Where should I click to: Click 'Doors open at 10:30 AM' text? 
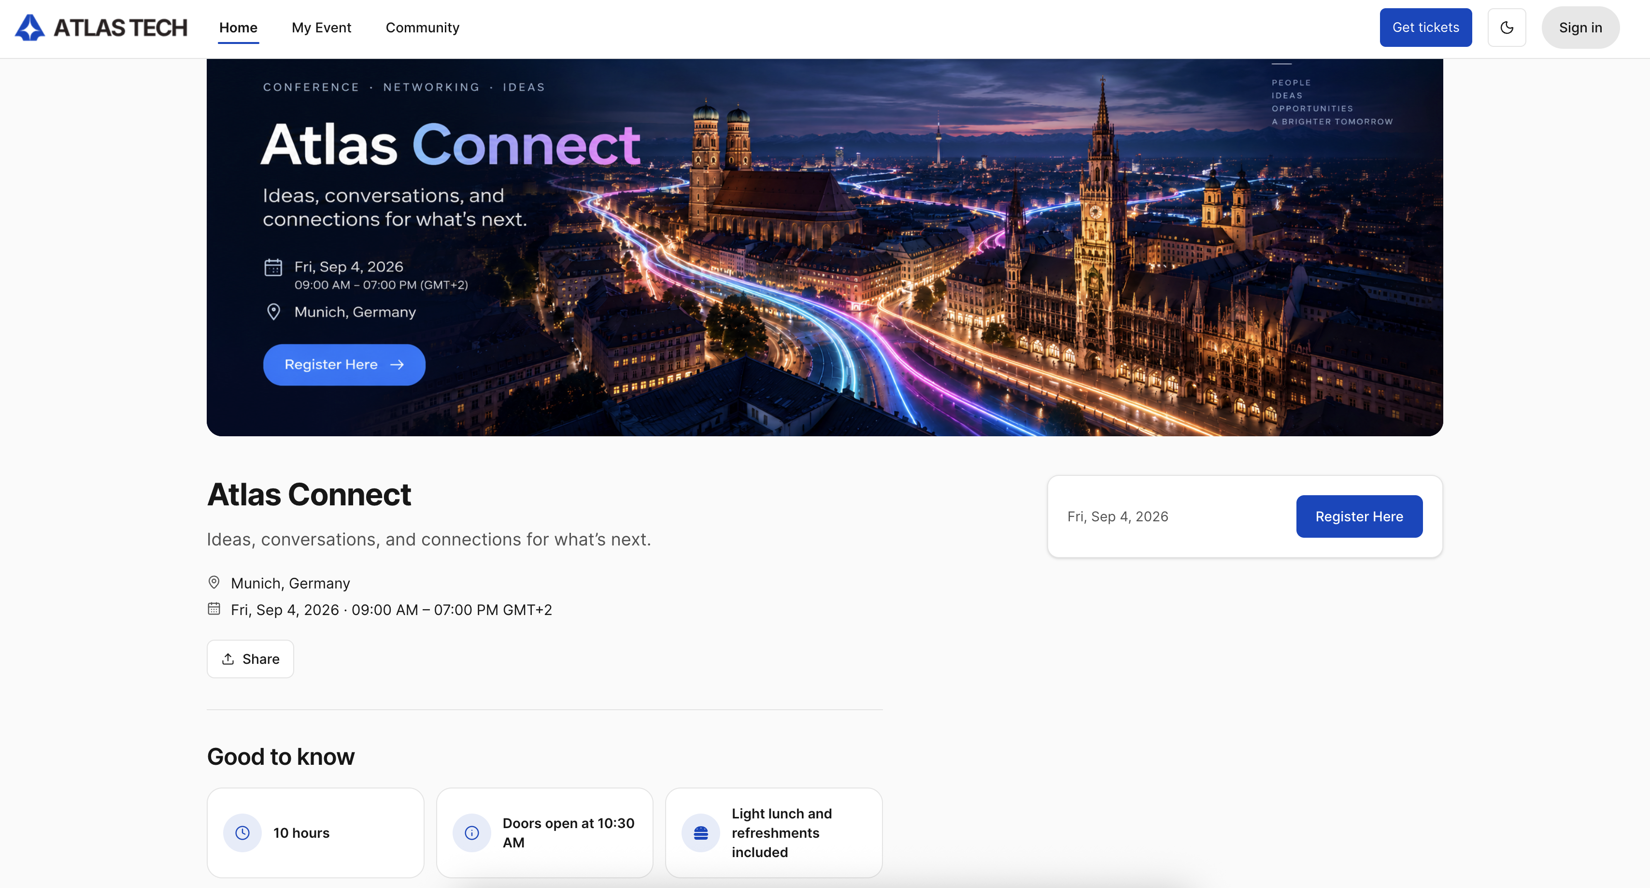[x=569, y=833]
